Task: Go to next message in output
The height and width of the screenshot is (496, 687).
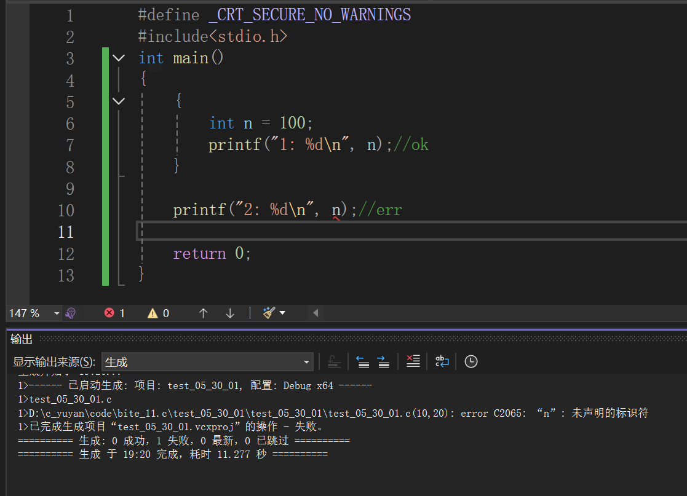Action: click(383, 361)
